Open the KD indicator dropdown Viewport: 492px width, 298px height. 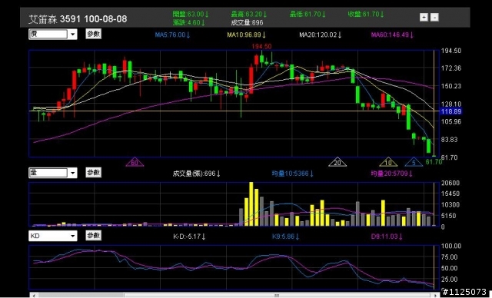[53, 236]
